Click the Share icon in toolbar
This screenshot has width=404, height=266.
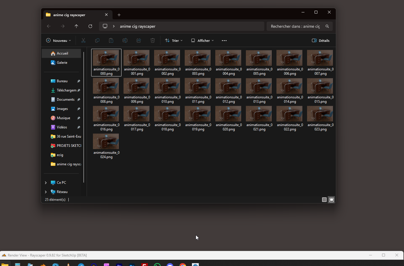point(139,41)
